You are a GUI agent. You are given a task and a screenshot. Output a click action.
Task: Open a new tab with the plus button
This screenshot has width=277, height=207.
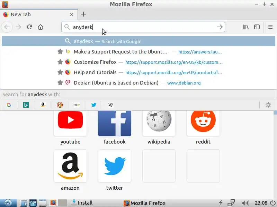[x=83, y=14]
